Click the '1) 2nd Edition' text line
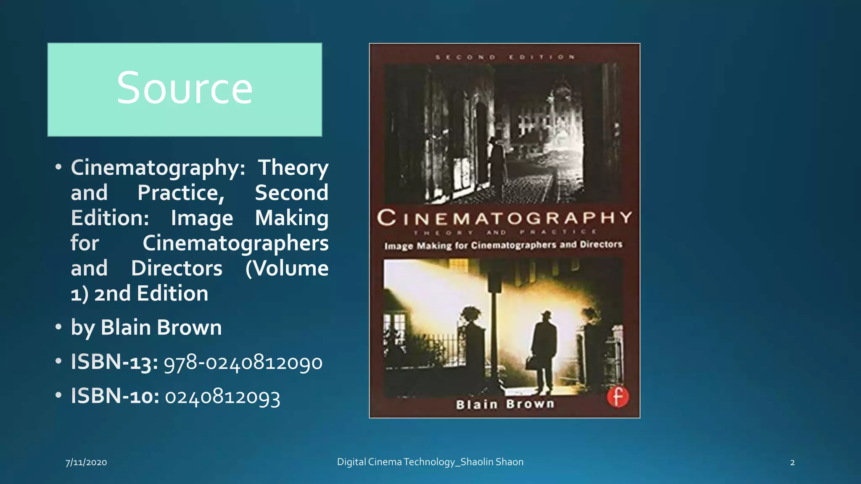 [x=140, y=293]
